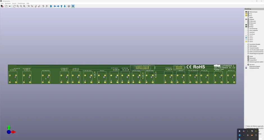Open the Ansicht menu
The width and height of the screenshot is (264, 140).
[x=14, y=3]
